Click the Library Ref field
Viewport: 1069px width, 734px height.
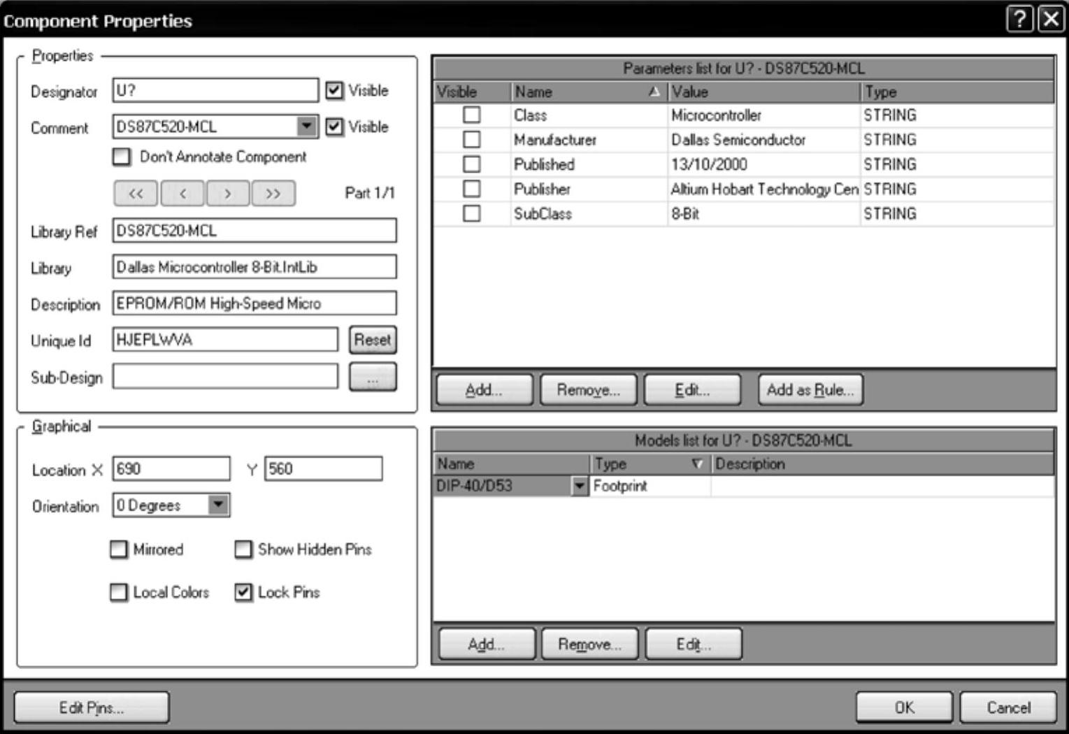tap(254, 231)
